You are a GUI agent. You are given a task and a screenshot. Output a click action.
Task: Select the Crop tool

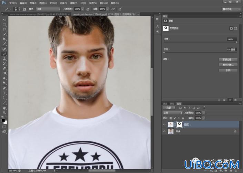(4, 39)
